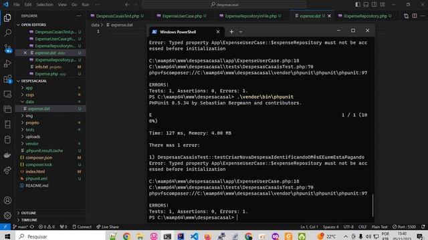Click the notifications bell in status bar
The height and width of the screenshot is (240, 428).
423,227
